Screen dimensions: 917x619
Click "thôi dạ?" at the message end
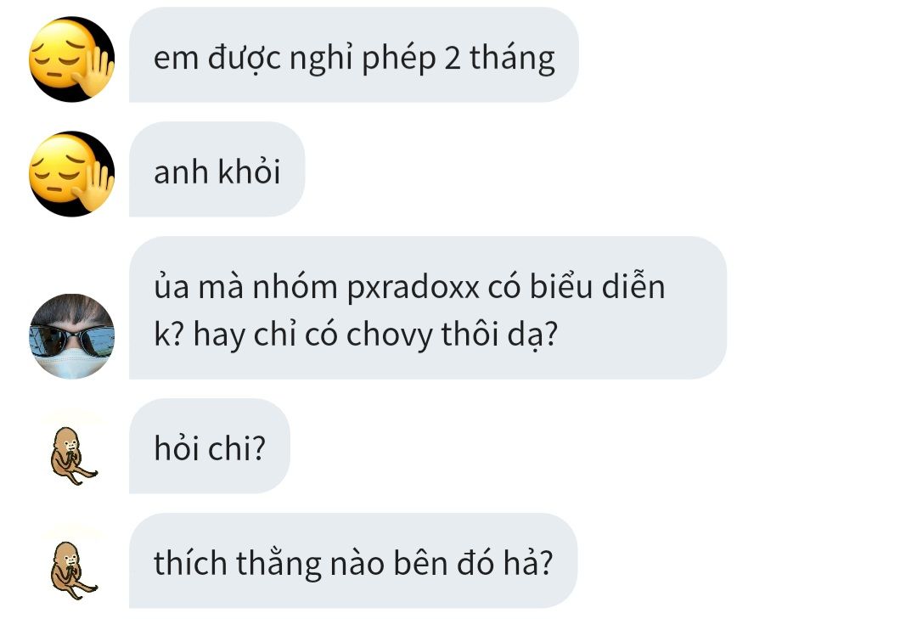coord(499,335)
